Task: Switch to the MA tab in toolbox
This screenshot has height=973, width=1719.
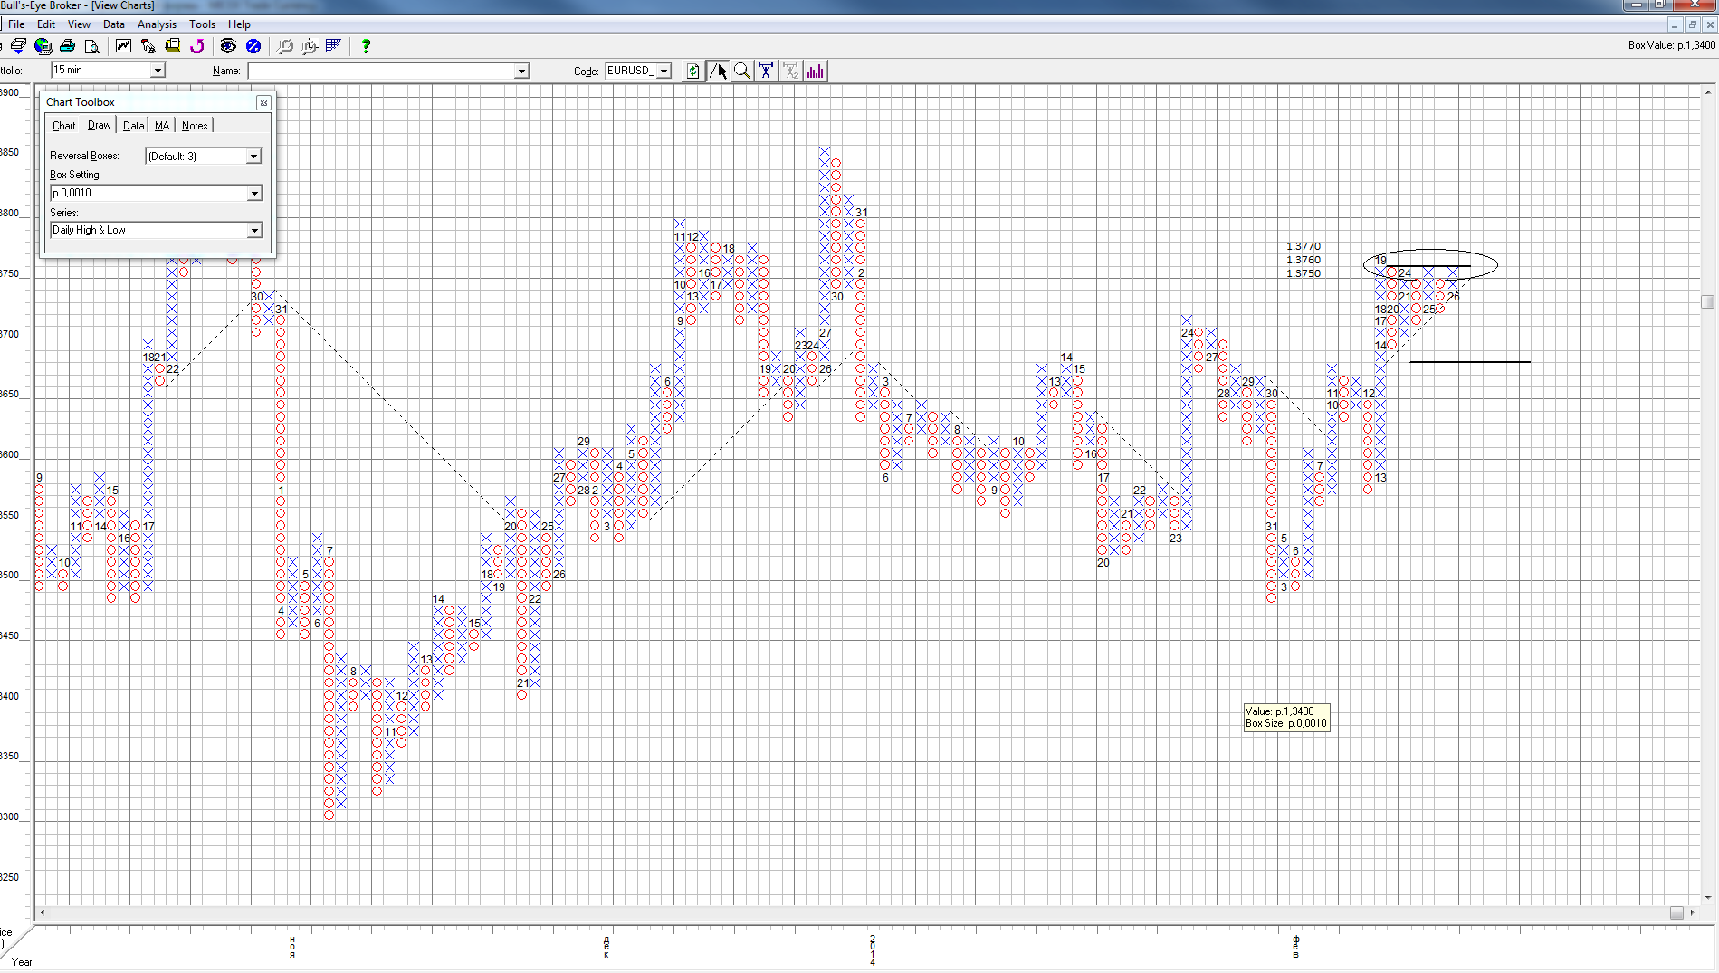Action: pos(162,126)
